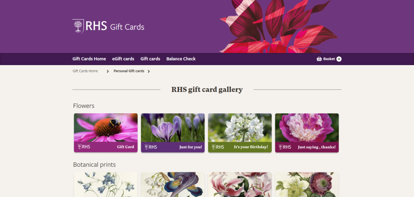This screenshot has height=197, width=414.
Task: Click the chevron after Personal Gift cards
Action: pos(149,71)
